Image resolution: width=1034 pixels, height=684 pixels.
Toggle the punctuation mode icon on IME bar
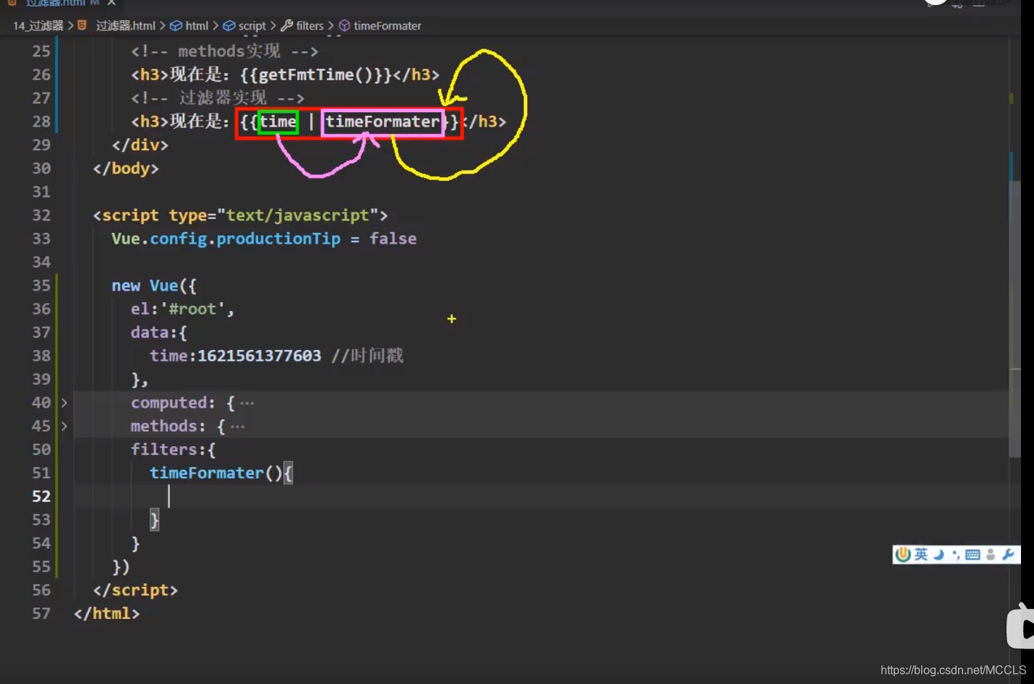pos(956,555)
